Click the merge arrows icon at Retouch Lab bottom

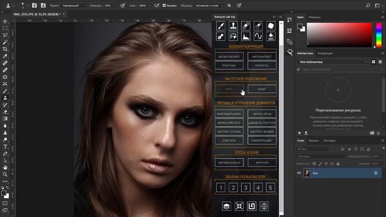[x=239, y=206]
